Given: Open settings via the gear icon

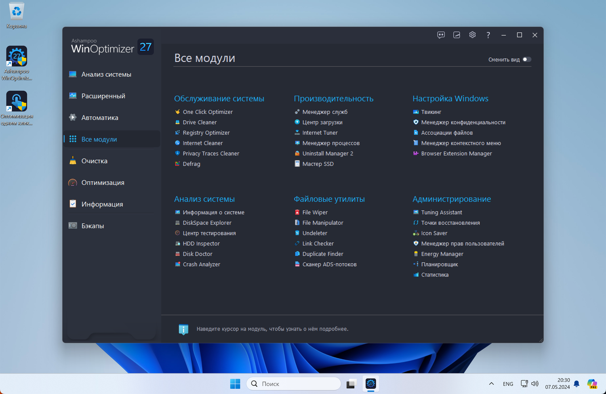Looking at the screenshot, I should [472, 35].
